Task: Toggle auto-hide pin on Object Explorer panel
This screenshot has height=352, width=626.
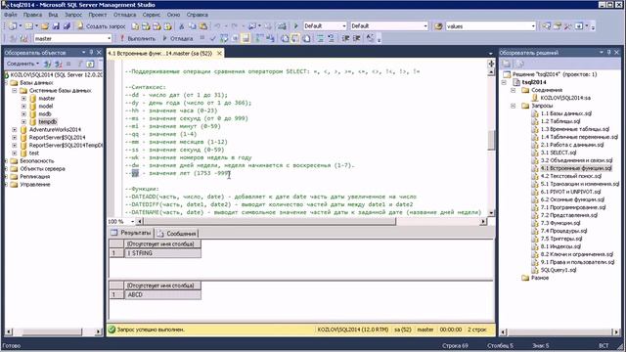Action: coord(91,52)
